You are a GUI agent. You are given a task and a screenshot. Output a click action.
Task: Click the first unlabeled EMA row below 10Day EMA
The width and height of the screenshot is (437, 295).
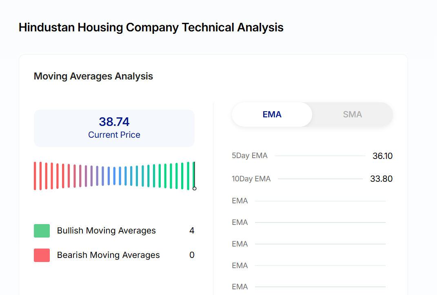240,201
